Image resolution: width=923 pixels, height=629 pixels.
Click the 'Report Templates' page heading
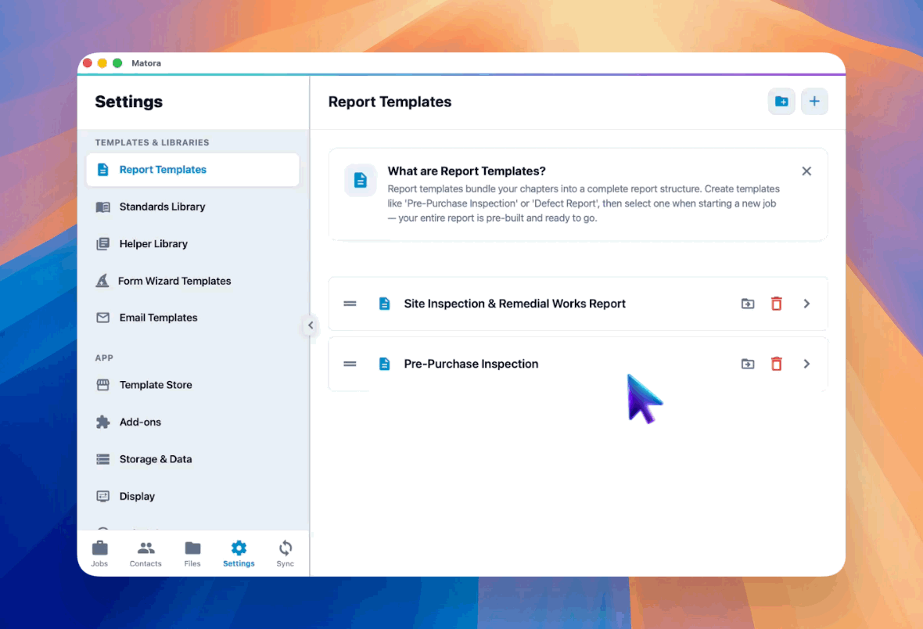click(390, 101)
